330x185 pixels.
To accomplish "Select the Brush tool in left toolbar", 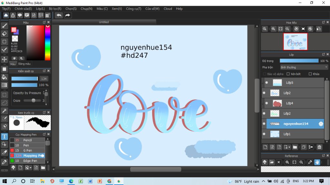I will tap(5, 26).
